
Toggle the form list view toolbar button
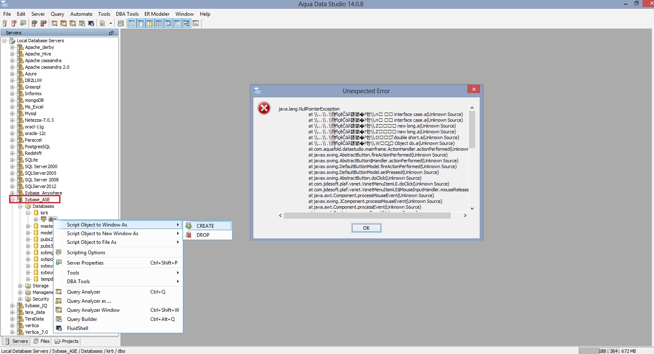[x=177, y=24]
